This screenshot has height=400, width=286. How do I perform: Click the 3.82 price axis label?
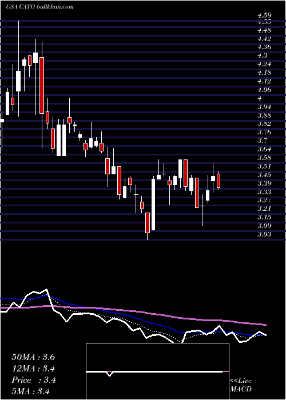pyautogui.click(x=264, y=124)
